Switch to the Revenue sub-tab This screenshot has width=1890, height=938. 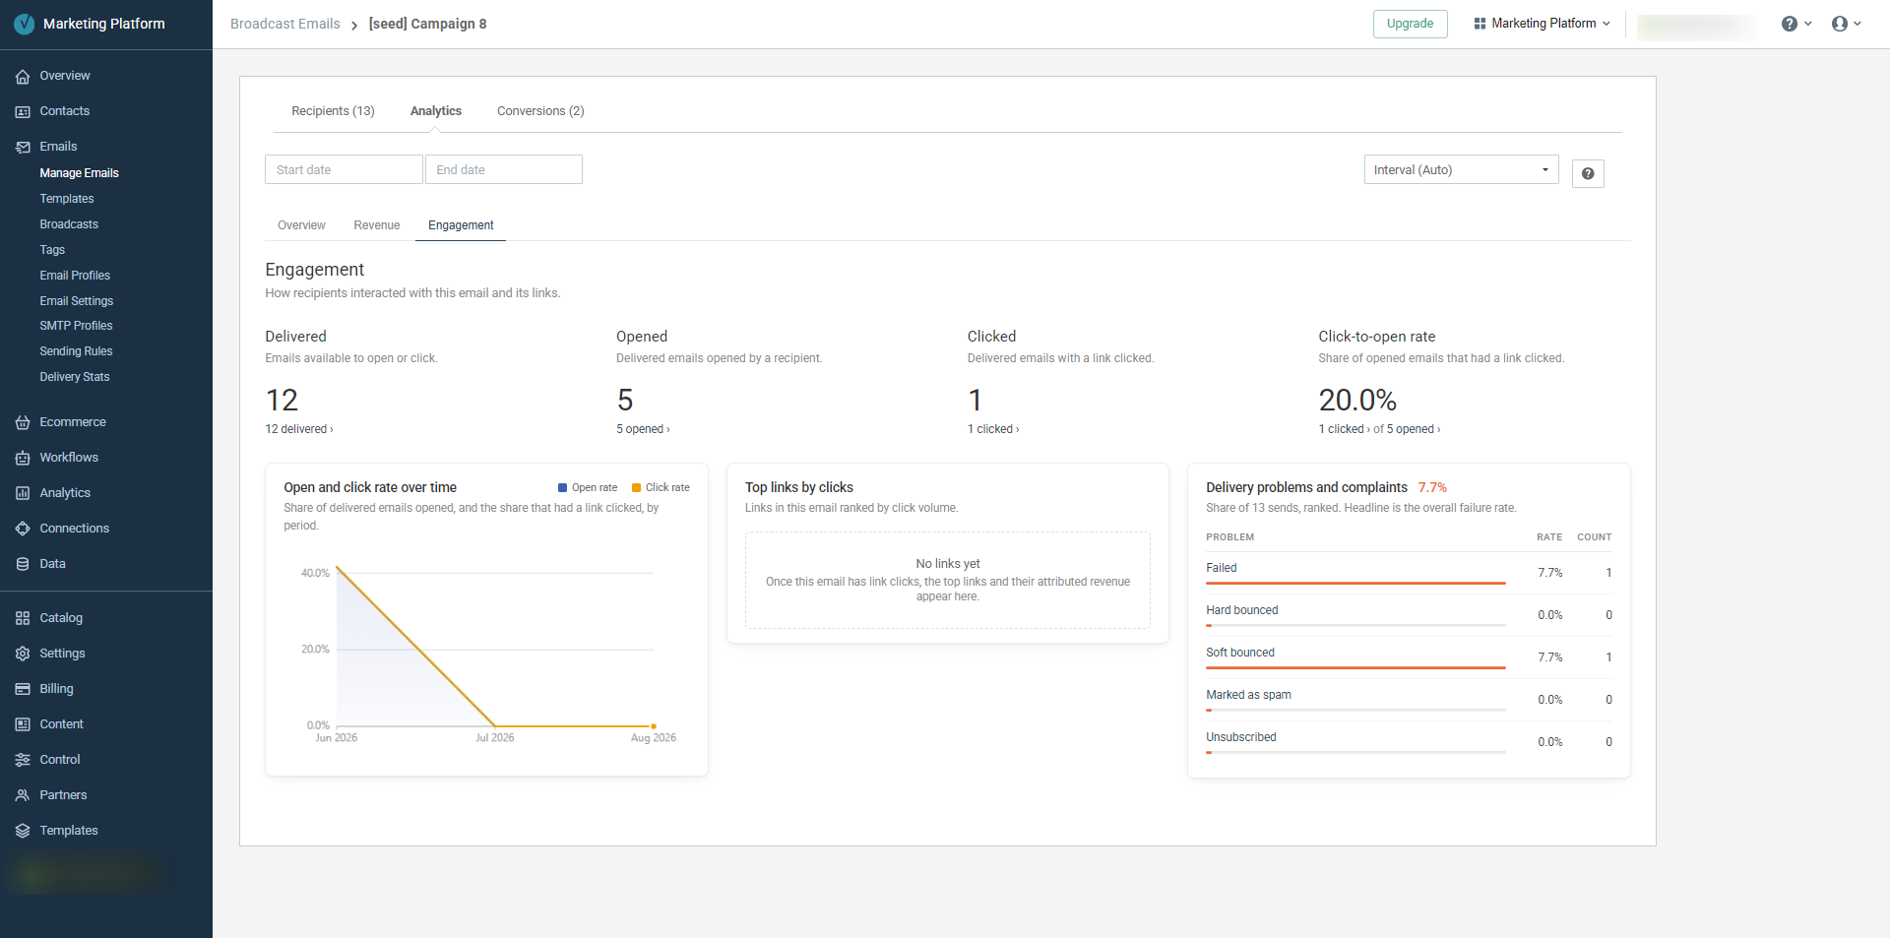(377, 225)
